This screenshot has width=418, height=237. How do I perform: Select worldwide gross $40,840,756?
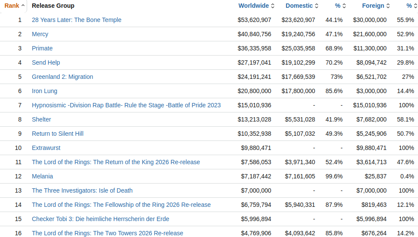coord(254,34)
